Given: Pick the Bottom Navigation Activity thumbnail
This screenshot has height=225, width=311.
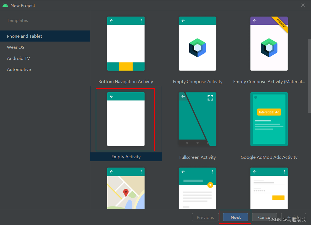Looking at the screenshot, I should pos(126,44).
